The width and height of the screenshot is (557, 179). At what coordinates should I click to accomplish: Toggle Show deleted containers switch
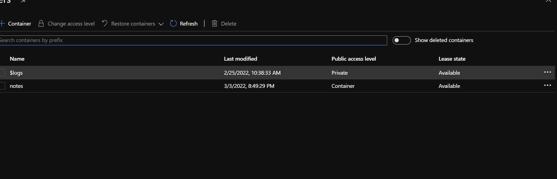pos(401,40)
